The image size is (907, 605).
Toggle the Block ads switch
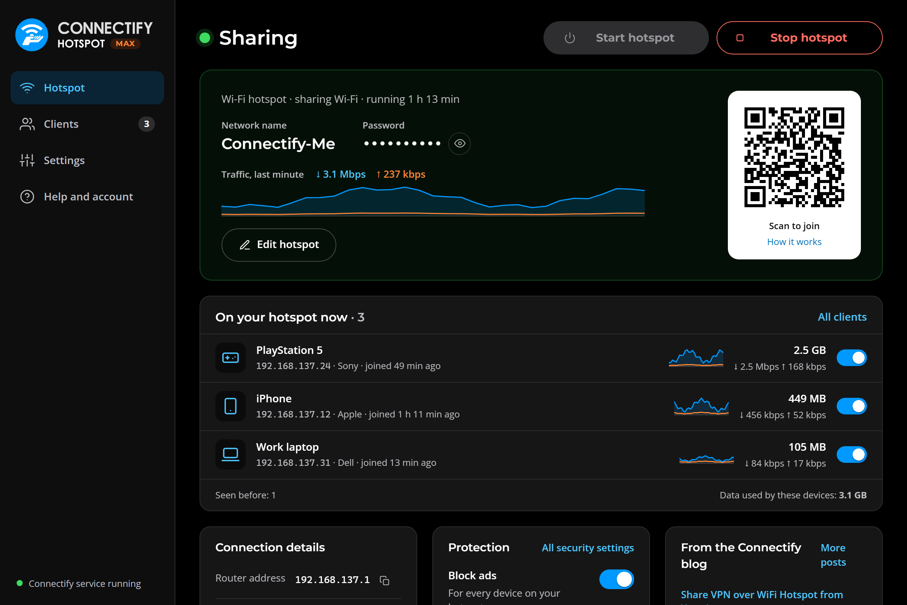pyautogui.click(x=617, y=579)
